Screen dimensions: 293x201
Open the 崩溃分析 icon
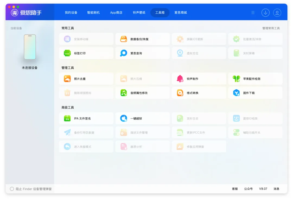pyautogui.click(x=123, y=146)
